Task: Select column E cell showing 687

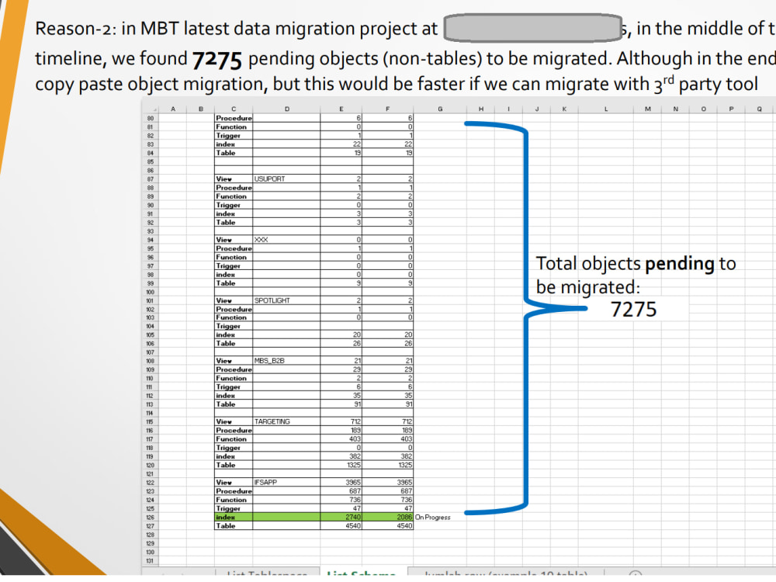Action: [x=341, y=491]
